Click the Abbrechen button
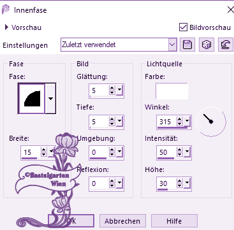 tap(122, 221)
